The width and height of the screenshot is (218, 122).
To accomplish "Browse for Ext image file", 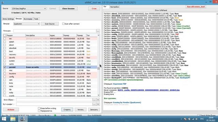I will (x=94, y=100).
